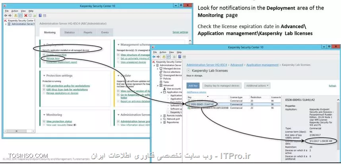This screenshot has width=341, height=164.
Task: Open View menu in the front window
Action: (x=172, y=52)
